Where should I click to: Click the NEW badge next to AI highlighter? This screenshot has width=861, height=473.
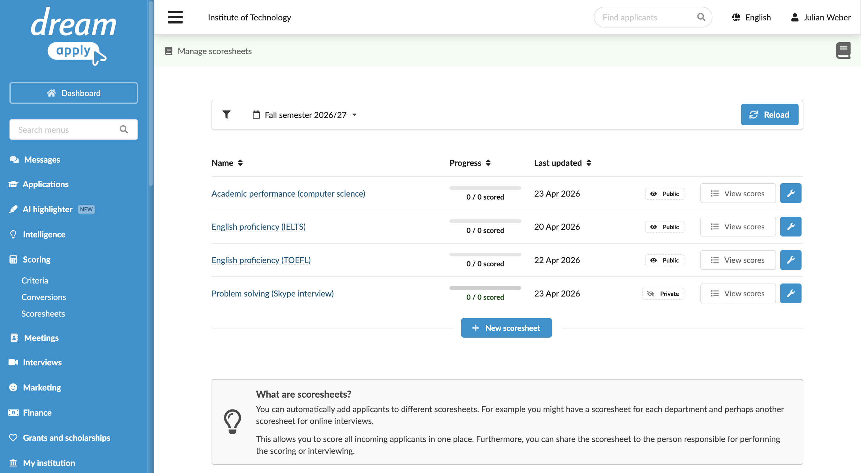tap(86, 209)
